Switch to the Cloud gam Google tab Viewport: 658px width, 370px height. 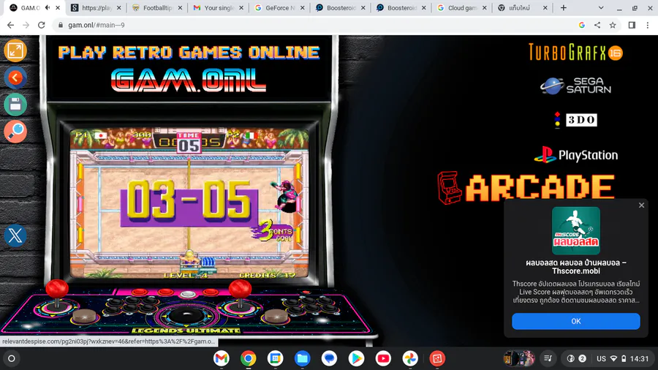point(461,8)
